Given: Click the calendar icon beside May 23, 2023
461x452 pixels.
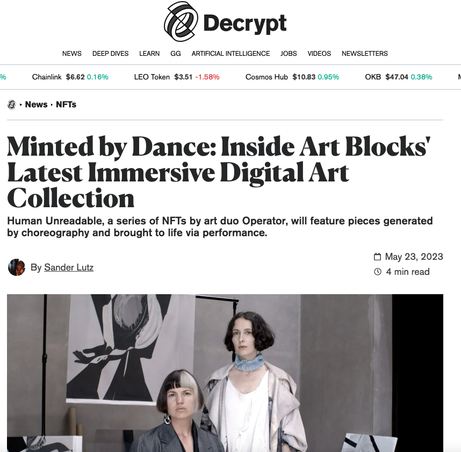Looking at the screenshot, I should 377,257.
